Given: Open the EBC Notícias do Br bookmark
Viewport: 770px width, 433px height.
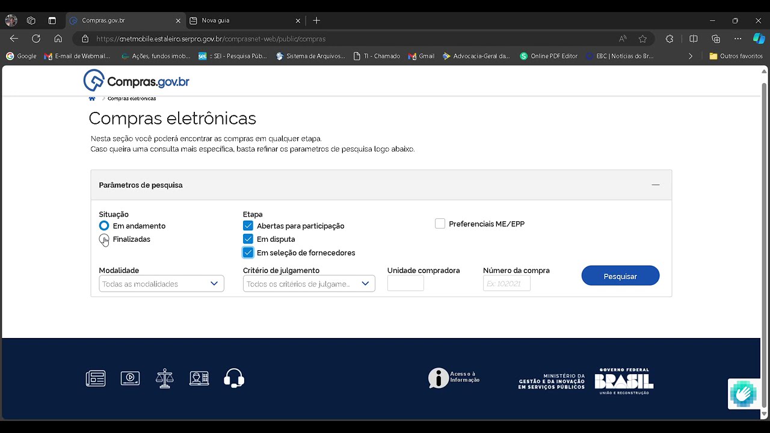Looking at the screenshot, I should coord(619,56).
